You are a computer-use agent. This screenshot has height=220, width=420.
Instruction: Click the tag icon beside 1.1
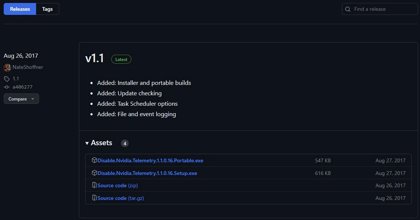click(x=6, y=79)
